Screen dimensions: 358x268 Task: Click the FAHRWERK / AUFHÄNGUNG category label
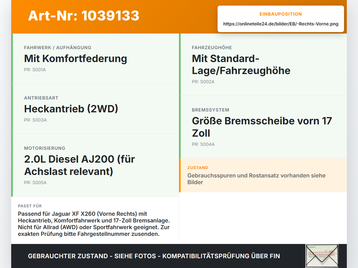tap(58, 48)
